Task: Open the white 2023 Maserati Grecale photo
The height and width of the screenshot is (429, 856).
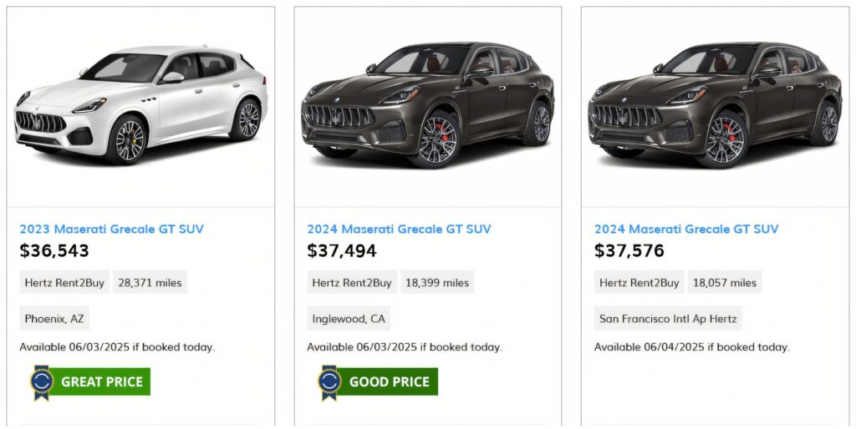Action: 140,104
